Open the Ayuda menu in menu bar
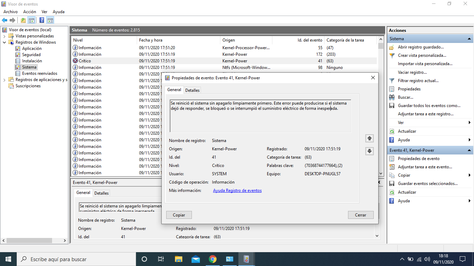 (59, 12)
